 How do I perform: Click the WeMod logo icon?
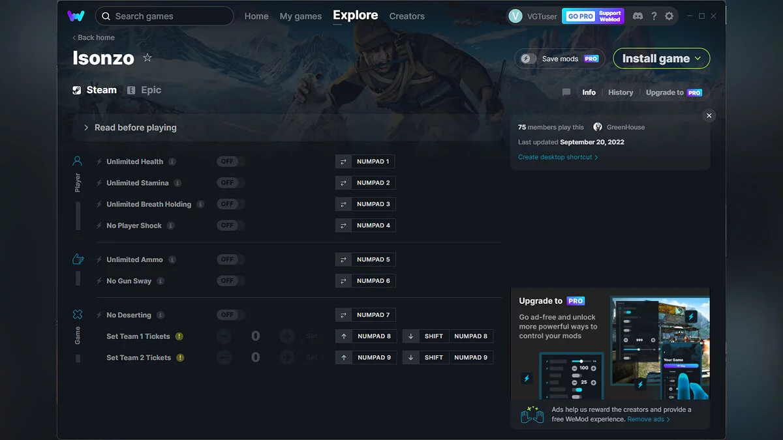pyautogui.click(x=76, y=16)
